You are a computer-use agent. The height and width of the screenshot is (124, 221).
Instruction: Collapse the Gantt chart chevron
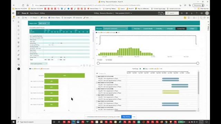pos(97,73)
